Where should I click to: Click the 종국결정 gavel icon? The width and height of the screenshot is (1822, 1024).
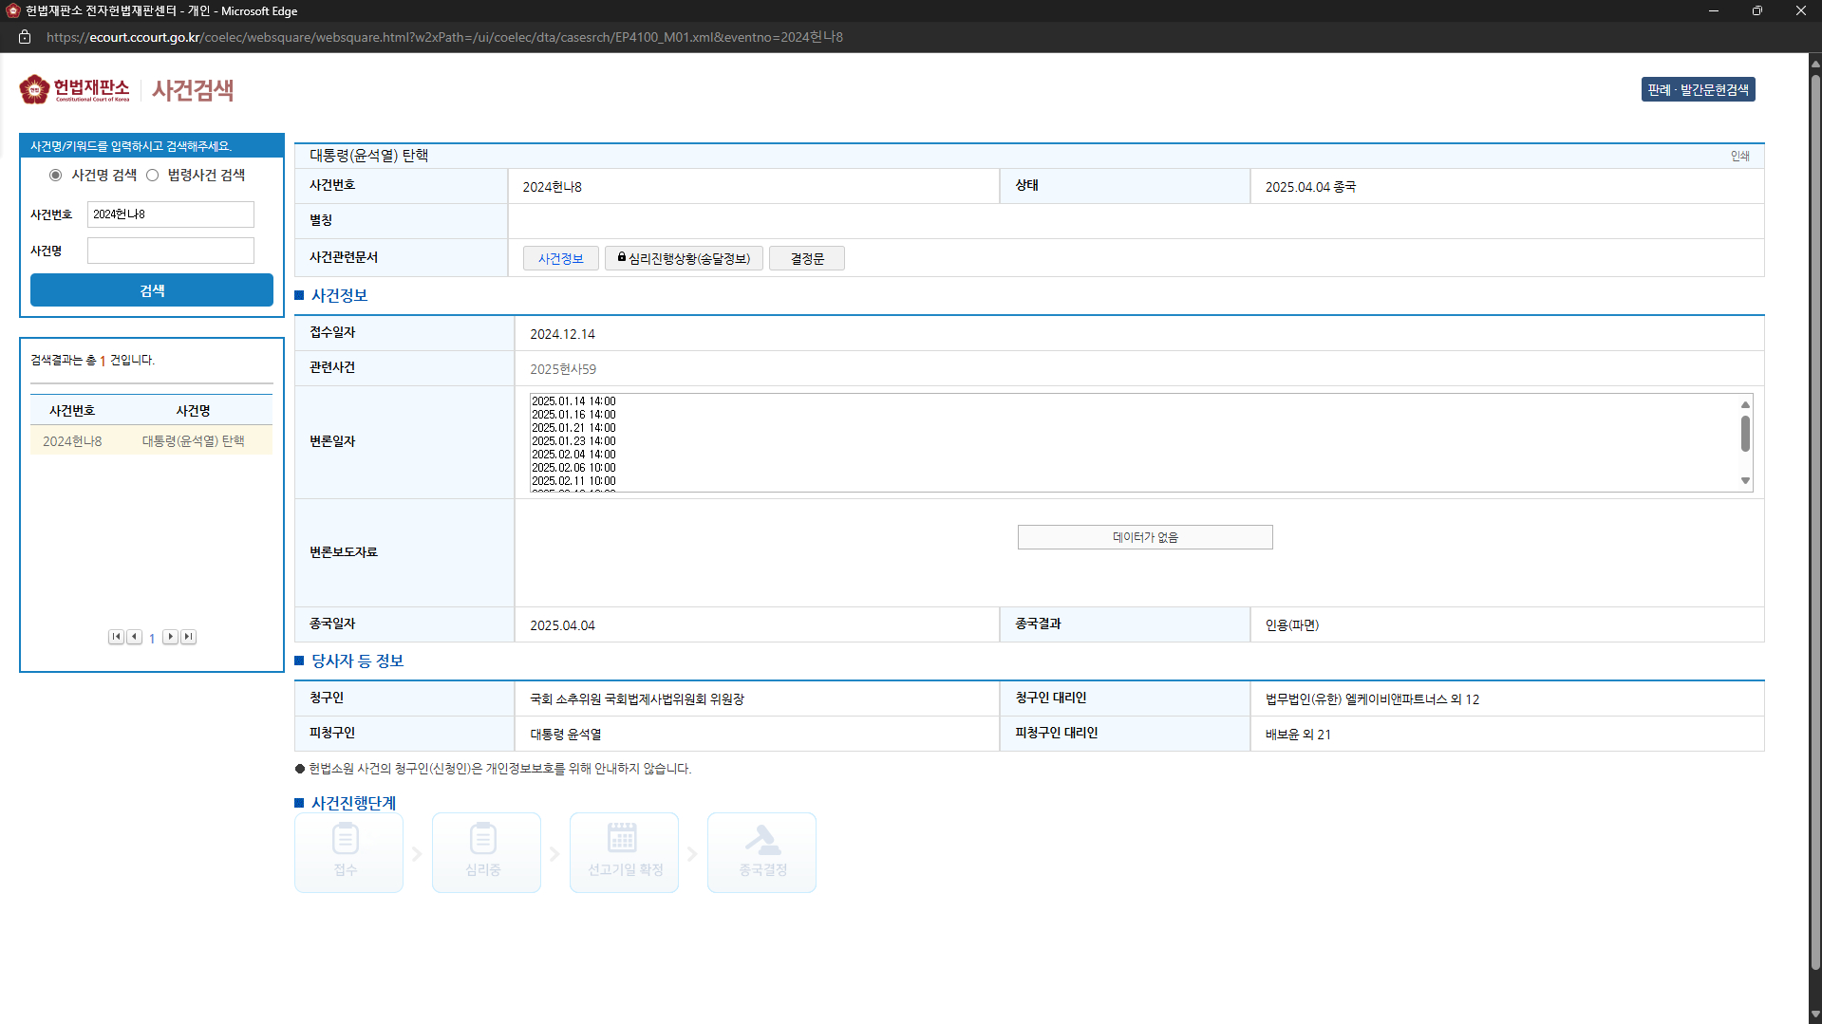[x=761, y=840]
